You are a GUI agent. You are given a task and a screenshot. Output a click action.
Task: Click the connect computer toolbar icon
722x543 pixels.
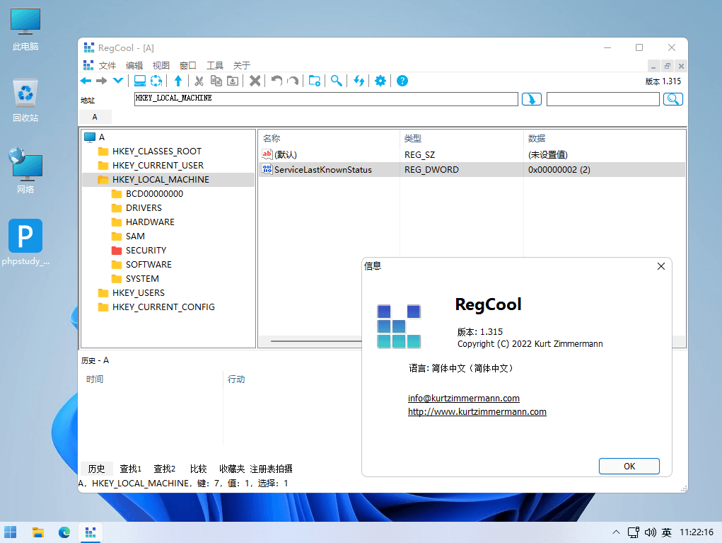coord(140,81)
